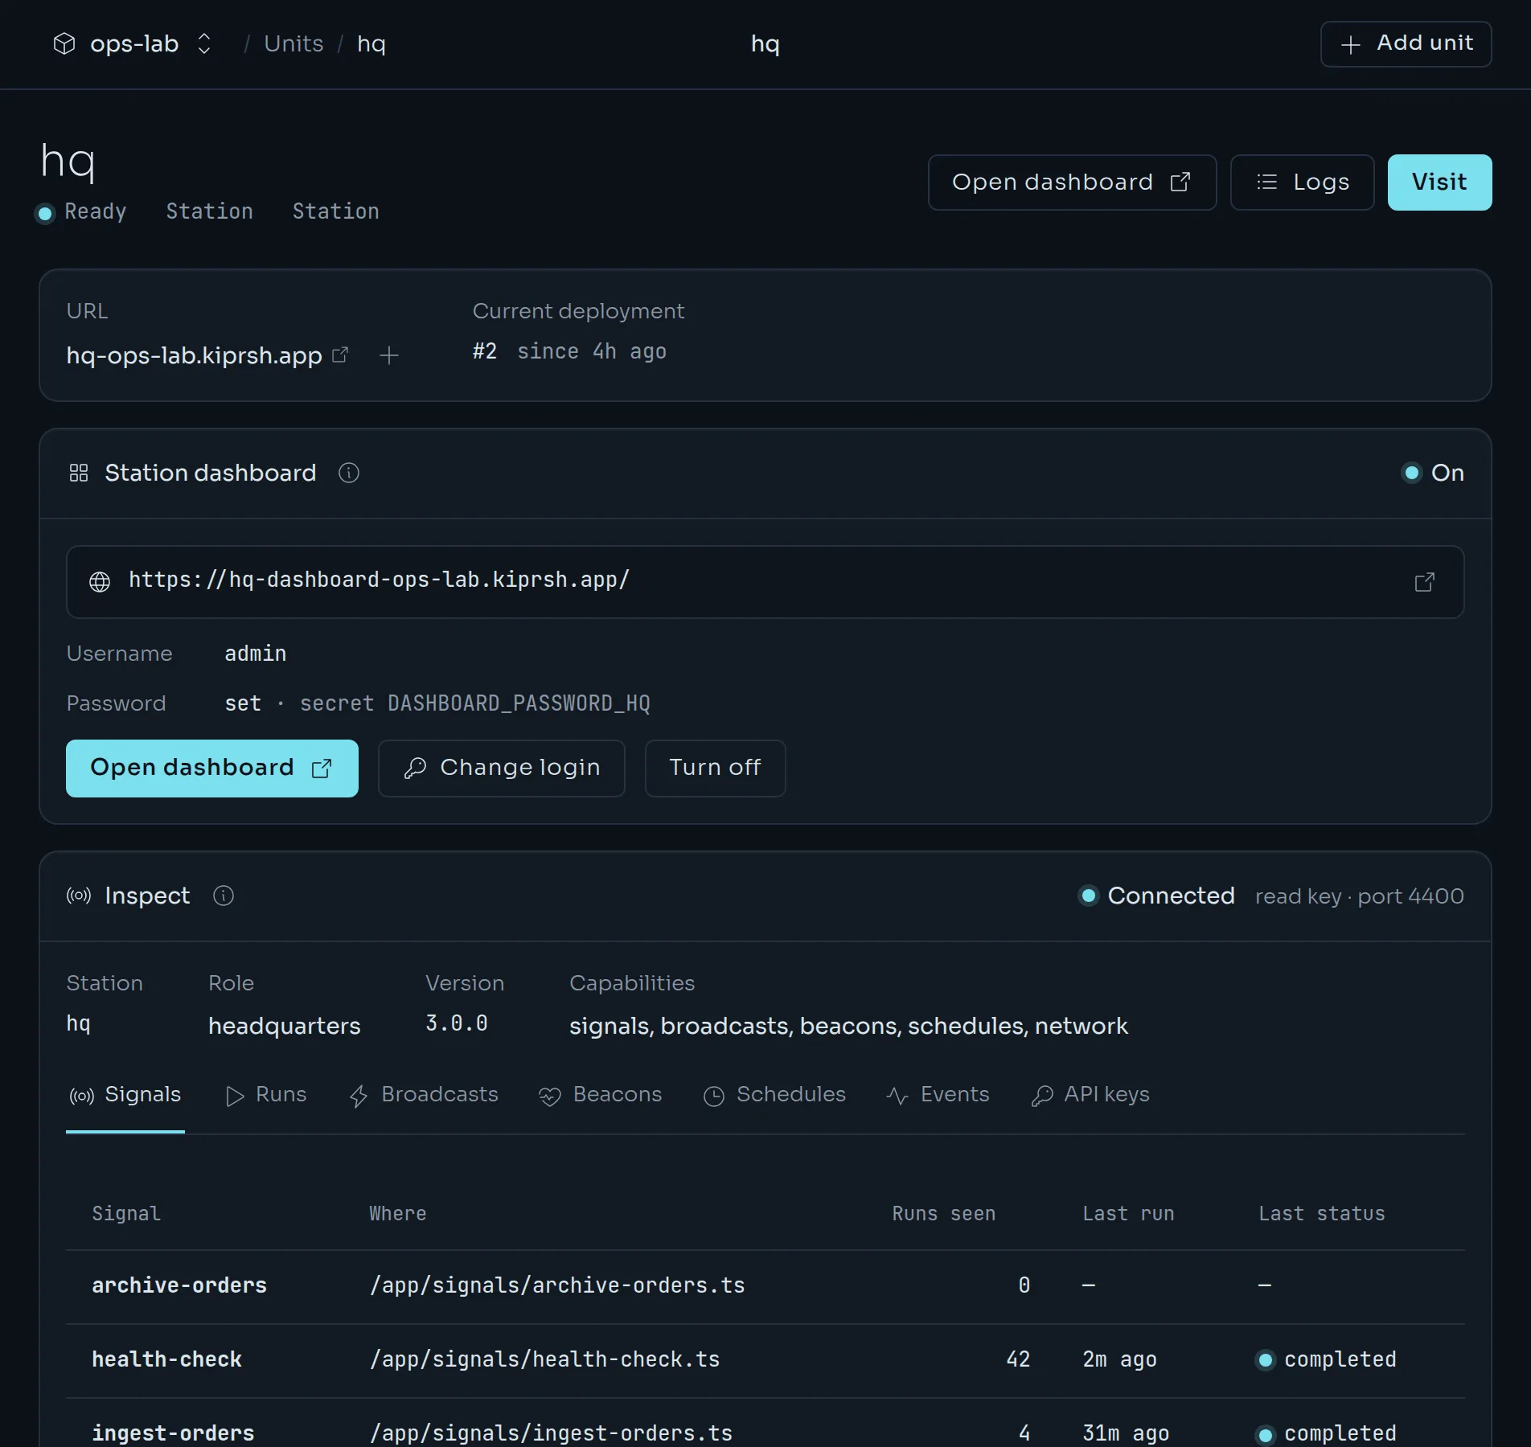Open the external link icon beside hq-ops-lab.kiprsh.app
The height and width of the screenshot is (1447, 1531).
point(340,355)
